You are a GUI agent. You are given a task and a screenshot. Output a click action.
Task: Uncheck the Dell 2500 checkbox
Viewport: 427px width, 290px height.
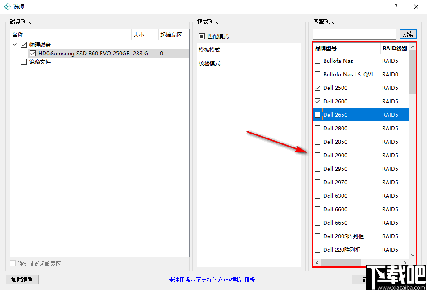[x=317, y=88]
